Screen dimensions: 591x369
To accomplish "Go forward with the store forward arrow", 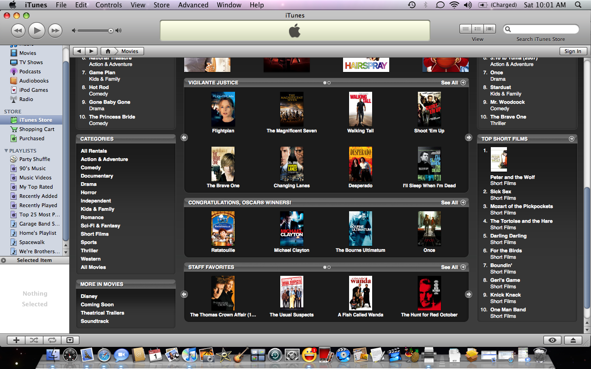I will point(91,51).
